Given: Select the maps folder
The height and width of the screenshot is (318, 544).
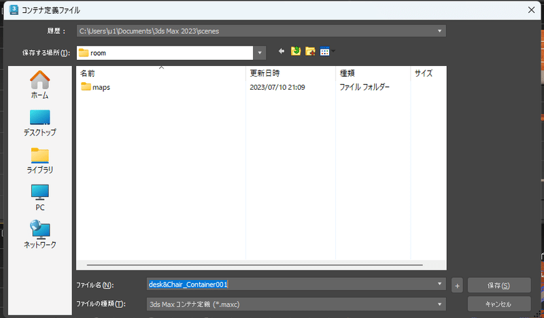Looking at the screenshot, I should (96, 87).
